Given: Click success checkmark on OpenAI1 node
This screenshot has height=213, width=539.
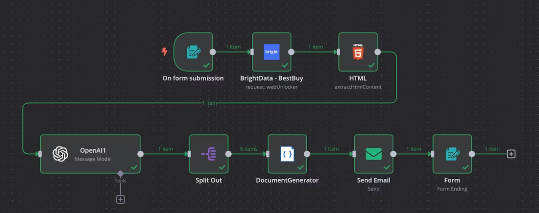Looking at the screenshot, I should click(134, 167).
